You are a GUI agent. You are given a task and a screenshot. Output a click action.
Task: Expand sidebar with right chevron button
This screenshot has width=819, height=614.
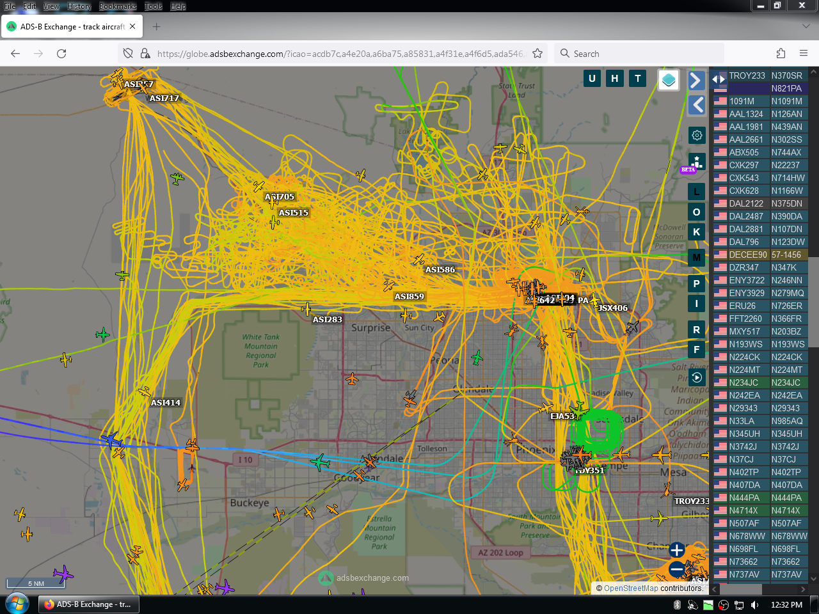pos(697,80)
